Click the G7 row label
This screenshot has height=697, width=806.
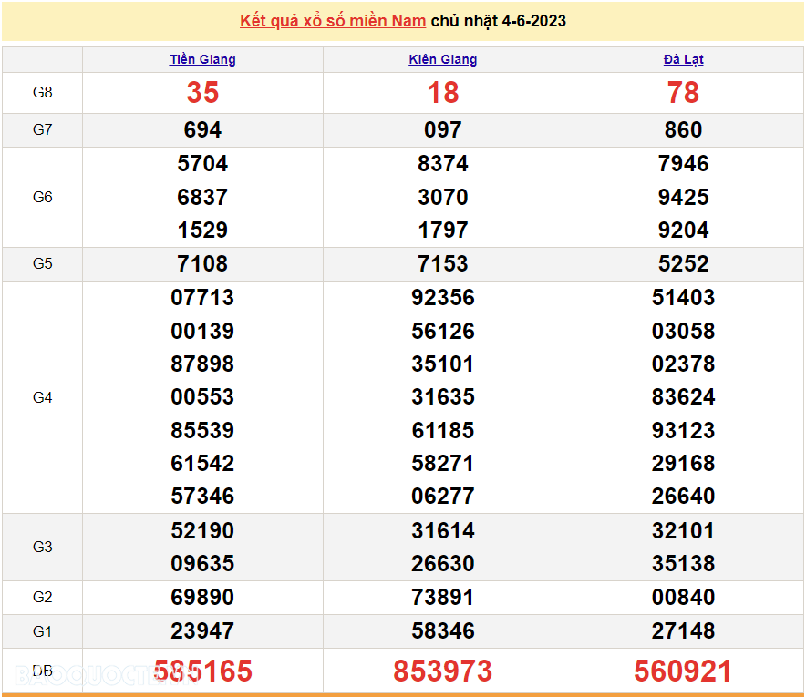(43, 130)
